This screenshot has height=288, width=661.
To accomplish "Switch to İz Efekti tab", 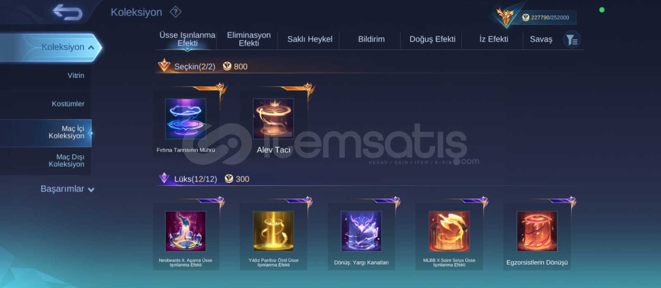I will tap(494, 39).
